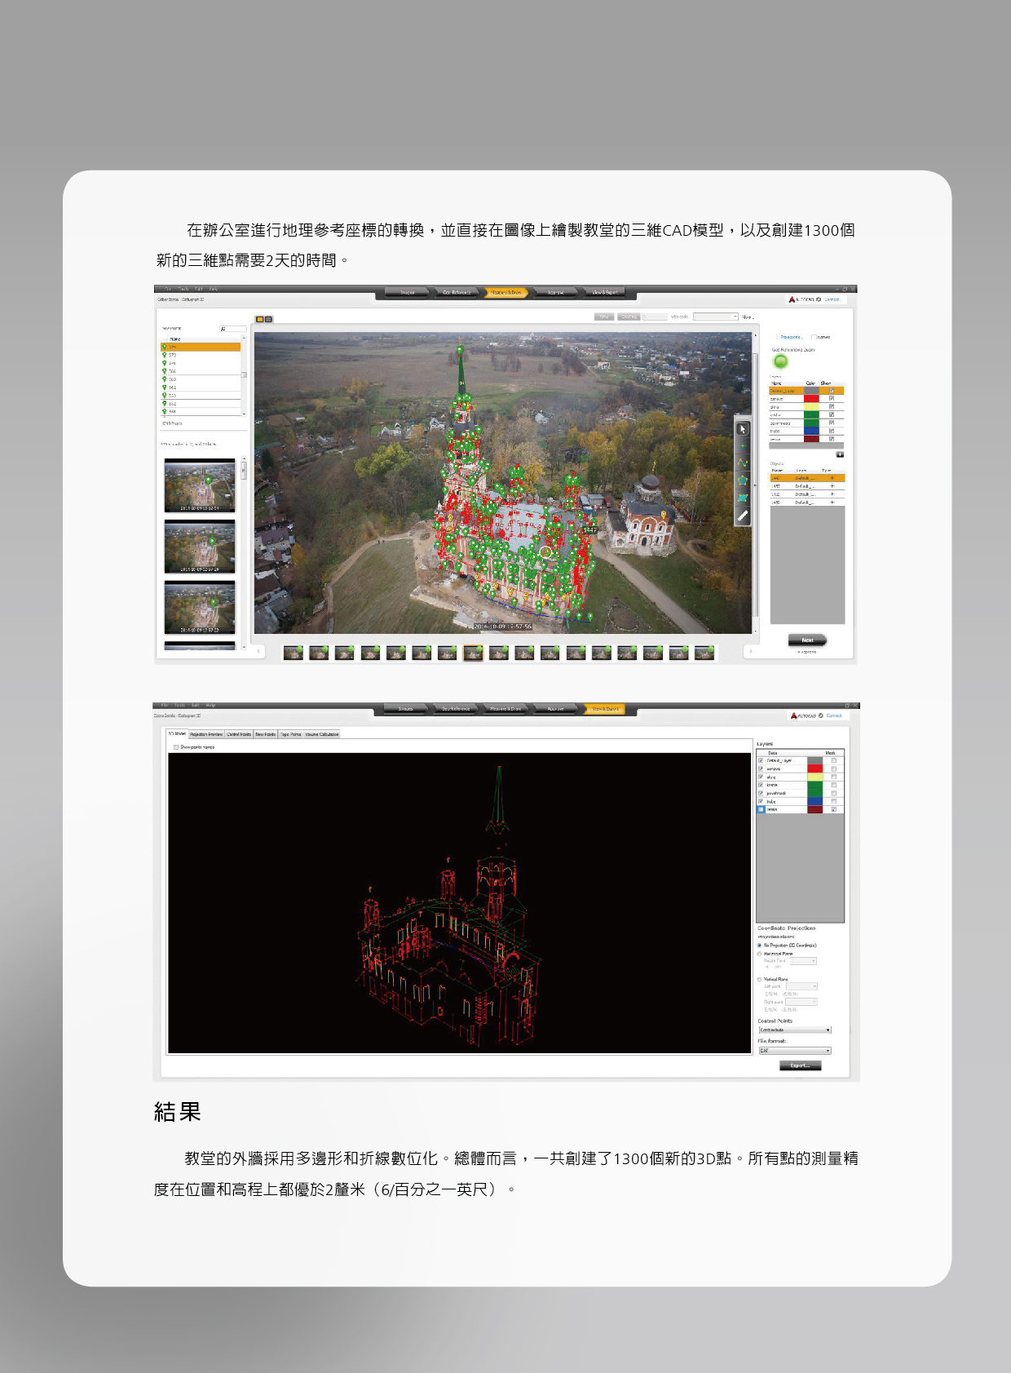Switch to the Volume Calculation tab
The width and height of the screenshot is (1011, 1373).
322,734
